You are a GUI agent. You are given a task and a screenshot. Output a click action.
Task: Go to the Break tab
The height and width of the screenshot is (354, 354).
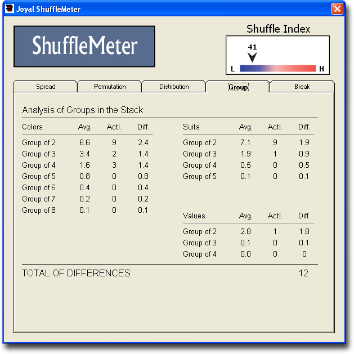coord(302,87)
